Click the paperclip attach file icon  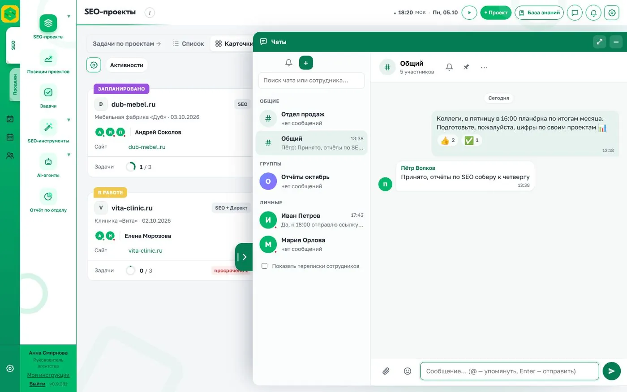(386, 371)
